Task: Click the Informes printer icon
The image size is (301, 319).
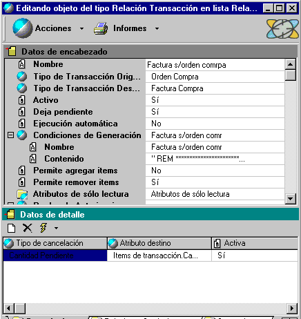Action: (x=101, y=28)
